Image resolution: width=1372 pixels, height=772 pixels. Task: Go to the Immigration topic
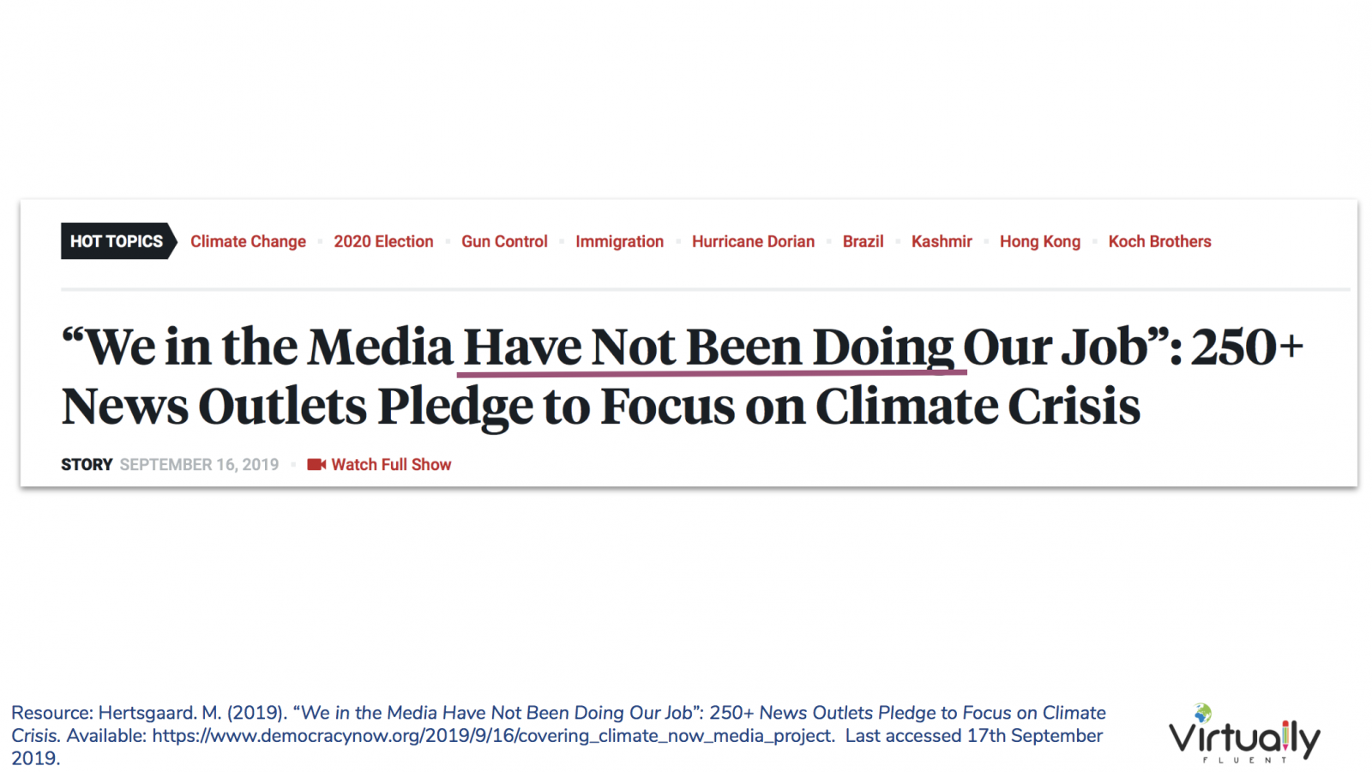pos(619,241)
